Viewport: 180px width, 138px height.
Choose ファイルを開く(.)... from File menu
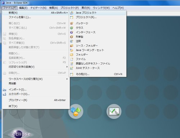(20, 17)
